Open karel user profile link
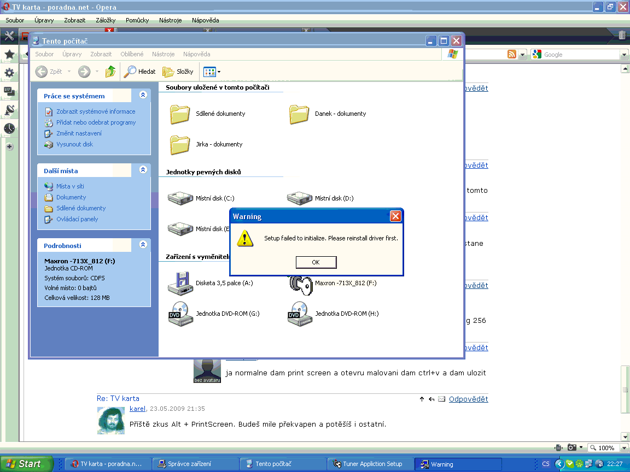Viewport: 630px width, 472px height. pos(137,409)
